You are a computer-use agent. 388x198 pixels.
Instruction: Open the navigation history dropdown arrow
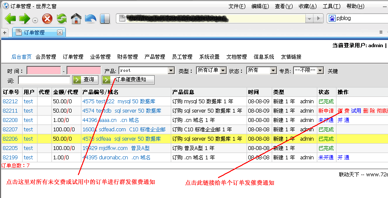pyautogui.click(x=35, y=20)
